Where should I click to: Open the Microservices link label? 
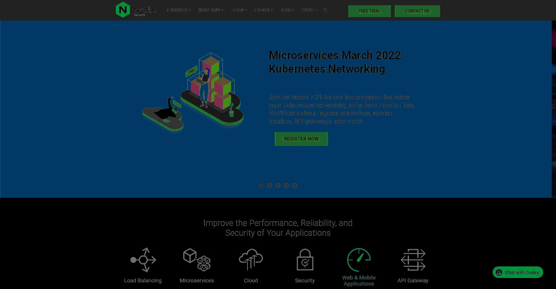pos(197,281)
